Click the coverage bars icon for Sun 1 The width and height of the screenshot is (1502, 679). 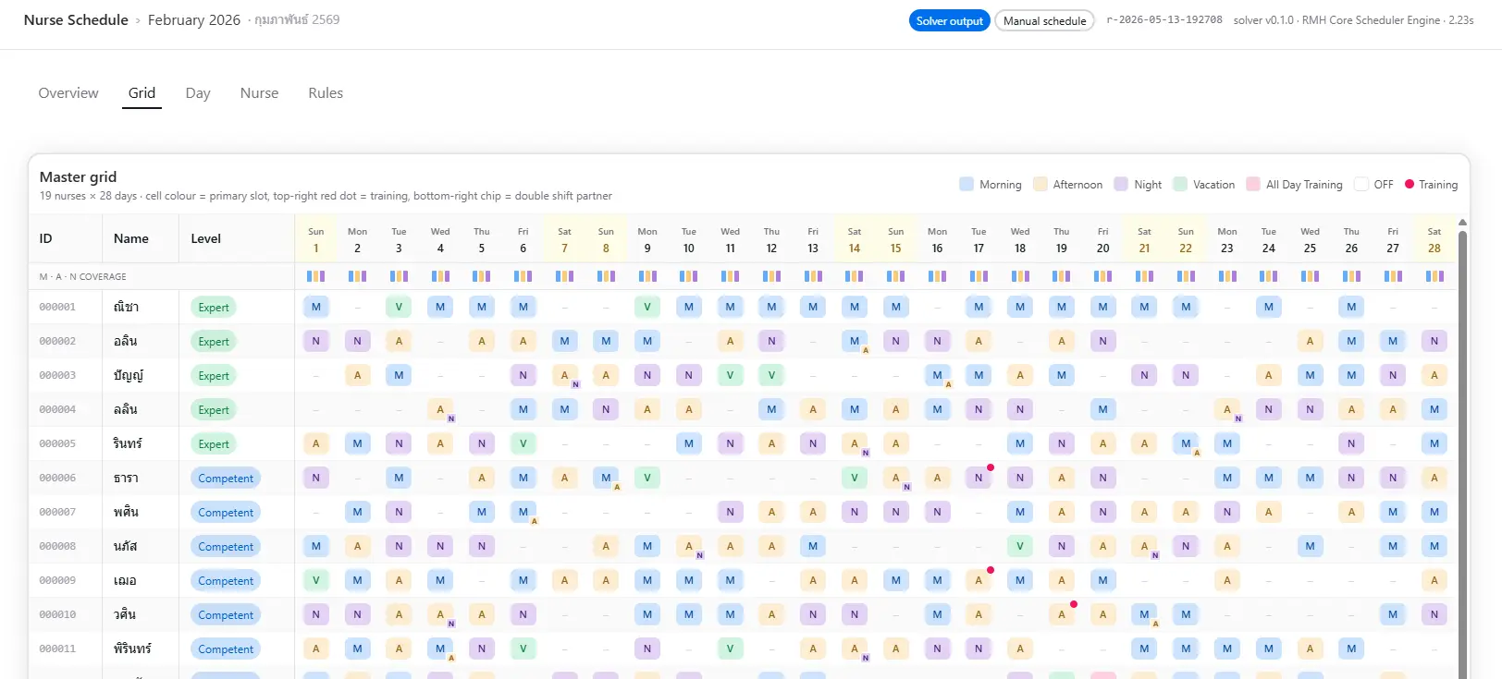click(316, 276)
